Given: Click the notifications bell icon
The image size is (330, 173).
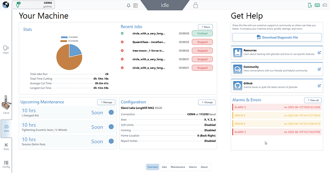Looking at the screenshot, I should [x=128, y=5].
